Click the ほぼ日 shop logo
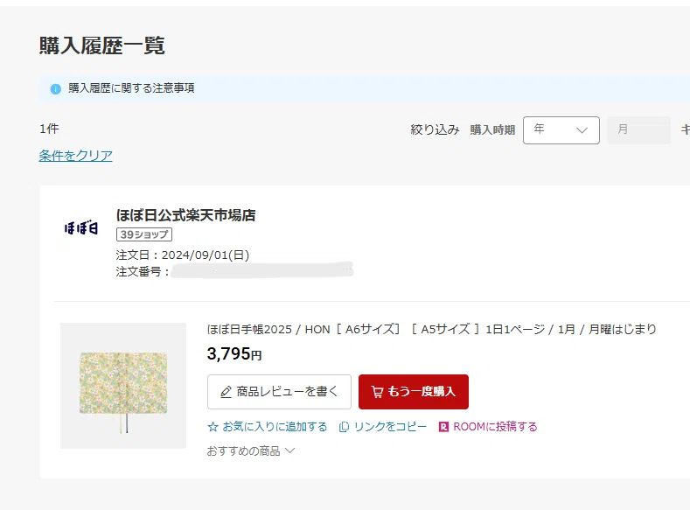This screenshot has width=690, height=510. 81,228
